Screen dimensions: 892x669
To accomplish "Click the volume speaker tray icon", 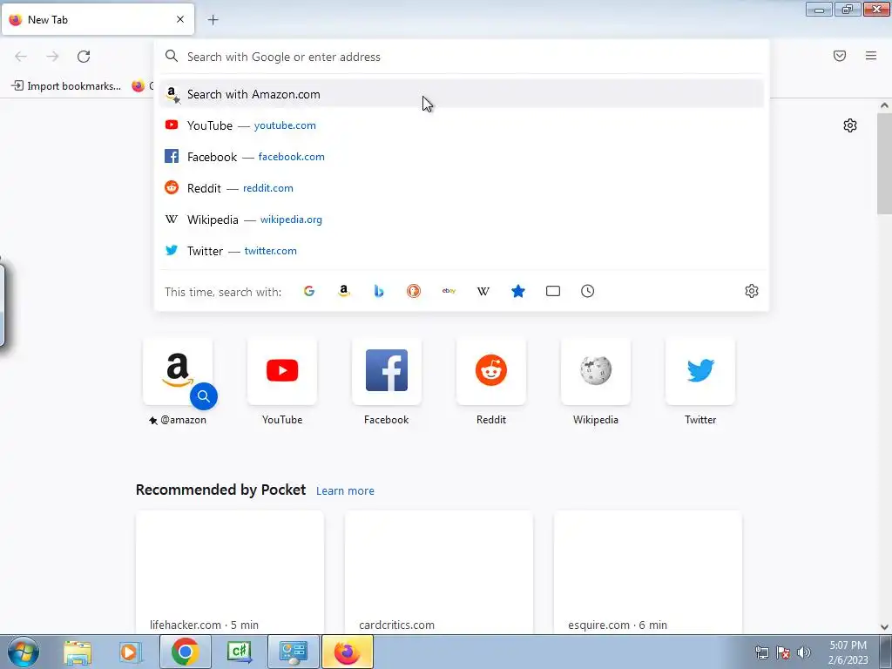I will pyautogui.click(x=804, y=652).
